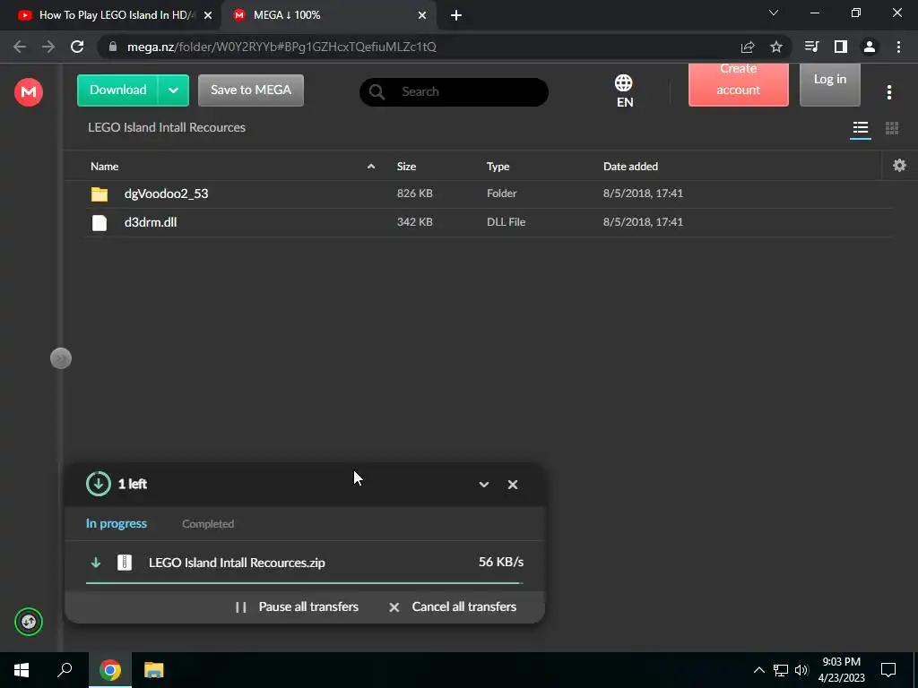Reload the MEGA page
Viewport: 918px width, 688px height.
[x=77, y=47]
